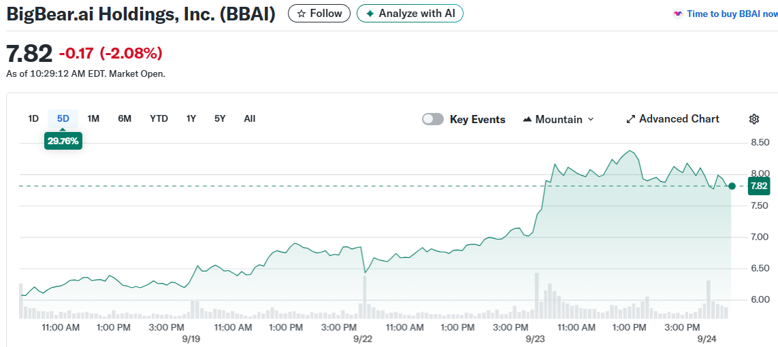The width and height of the screenshot is (778, 347).
Task: Click the large 7.82 current price
Action: pos(29,53)
